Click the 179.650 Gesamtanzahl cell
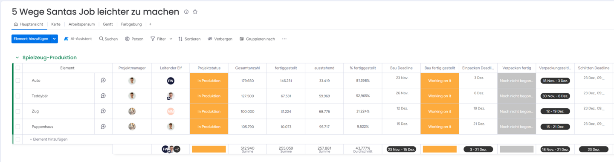Image resolution: width=614 pixels, height=162 pixels. [x=247, y=81]
